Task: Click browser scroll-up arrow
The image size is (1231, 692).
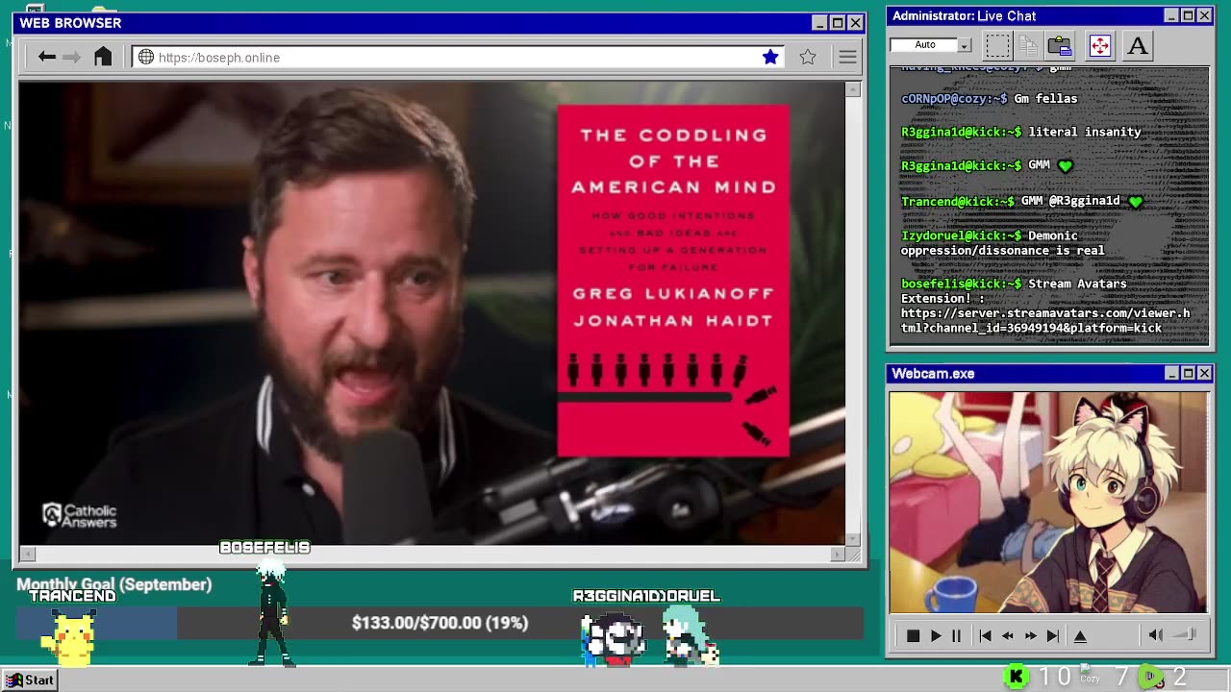Action: [853, 89]
